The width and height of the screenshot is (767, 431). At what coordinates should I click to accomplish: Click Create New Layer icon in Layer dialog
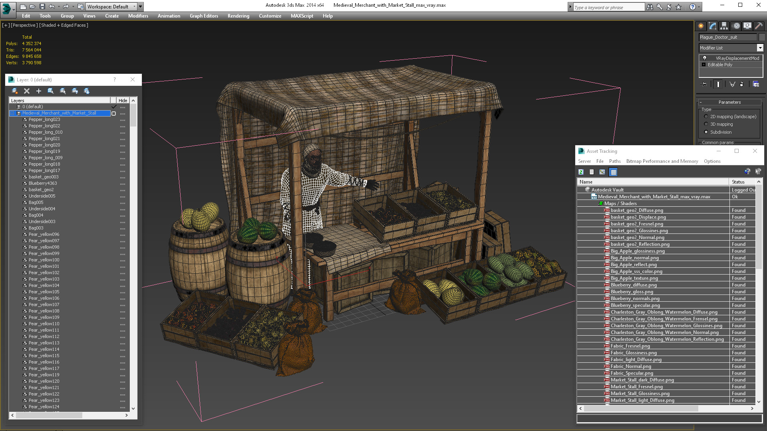[15, 91]
